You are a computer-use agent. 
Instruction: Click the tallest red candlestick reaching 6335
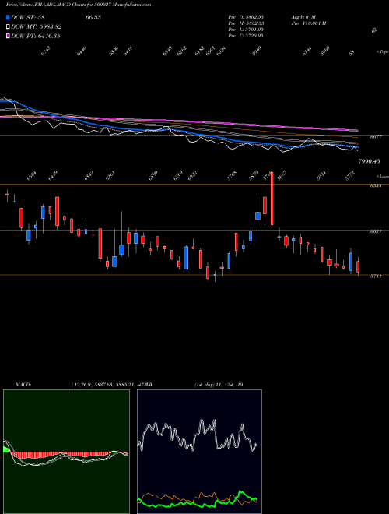(x=272, y=199)
